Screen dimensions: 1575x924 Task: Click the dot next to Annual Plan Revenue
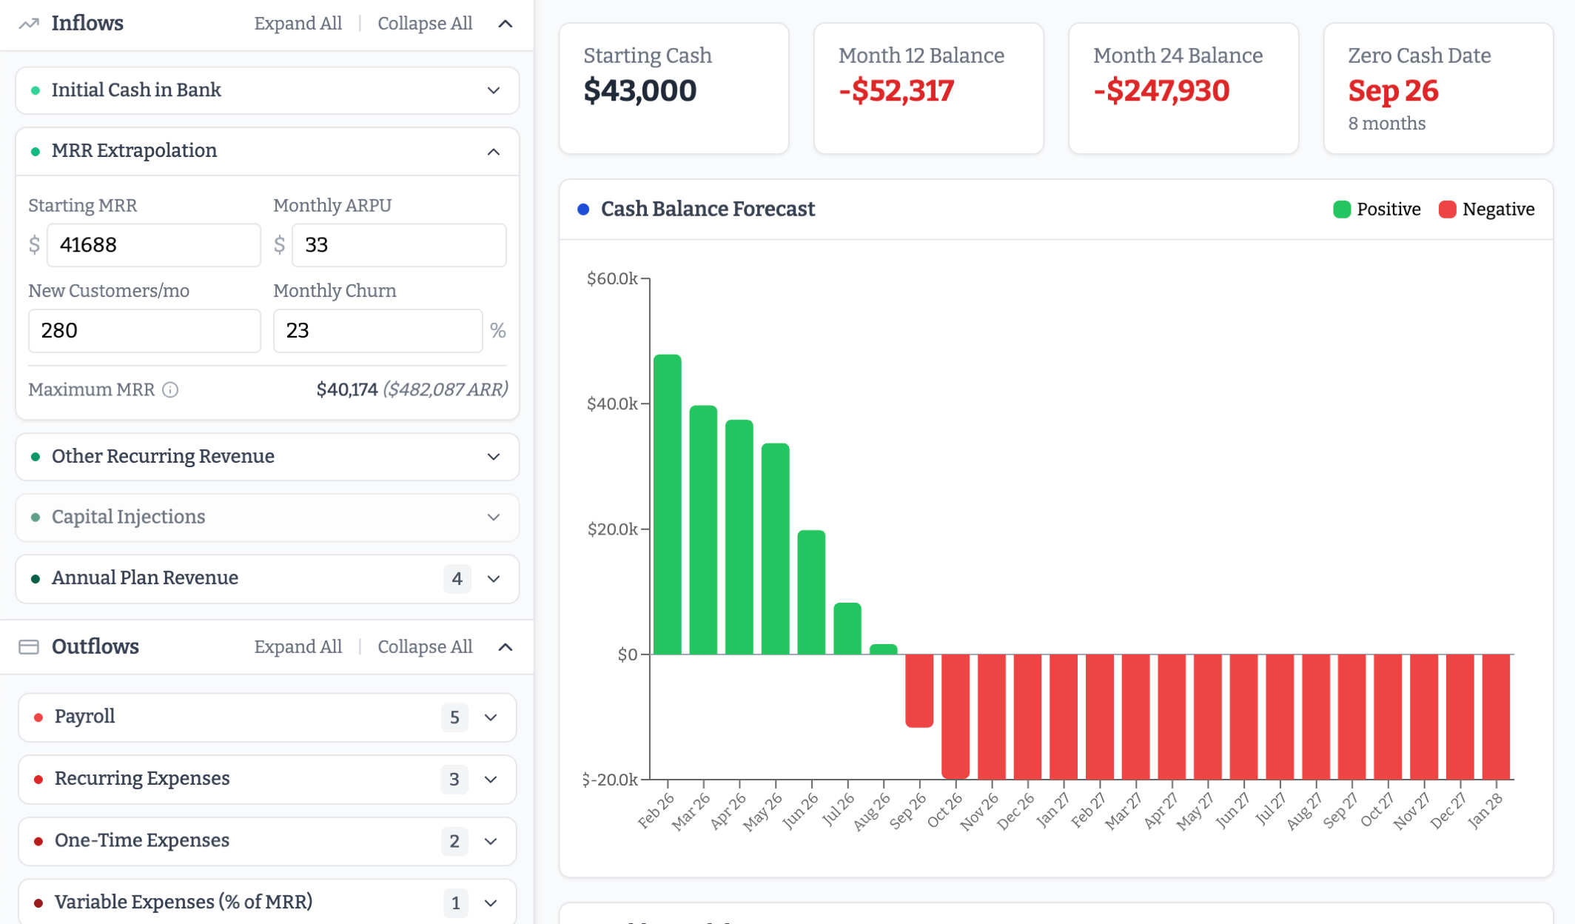point(35,578)
